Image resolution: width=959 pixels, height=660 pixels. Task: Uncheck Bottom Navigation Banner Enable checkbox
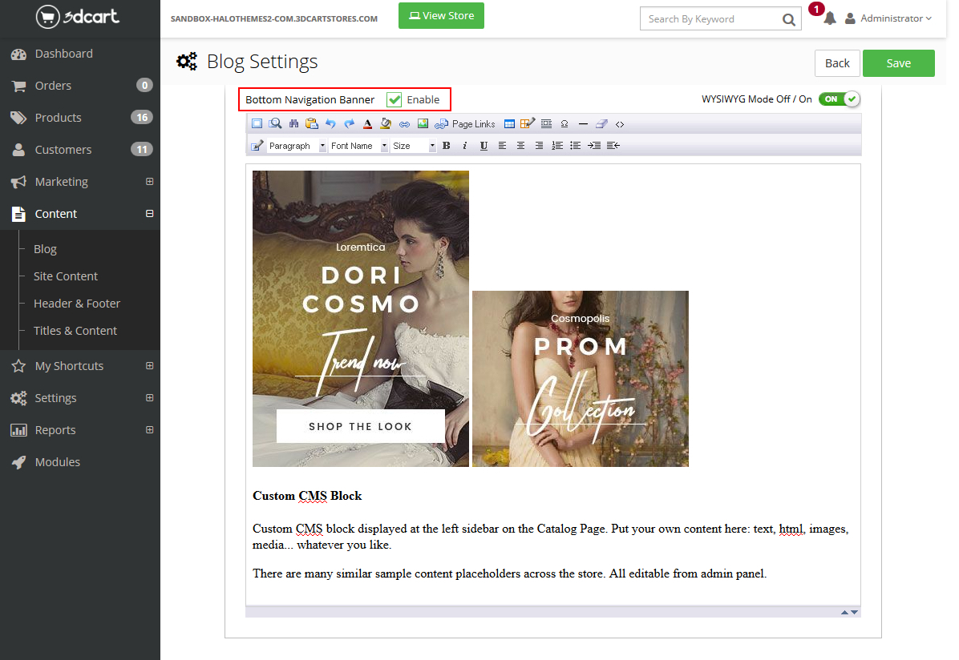pyautogui.click(x=395, y=100)
